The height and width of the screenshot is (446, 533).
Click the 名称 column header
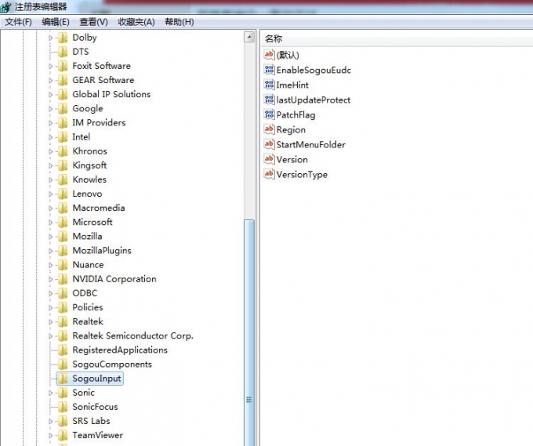click(274, 38)
